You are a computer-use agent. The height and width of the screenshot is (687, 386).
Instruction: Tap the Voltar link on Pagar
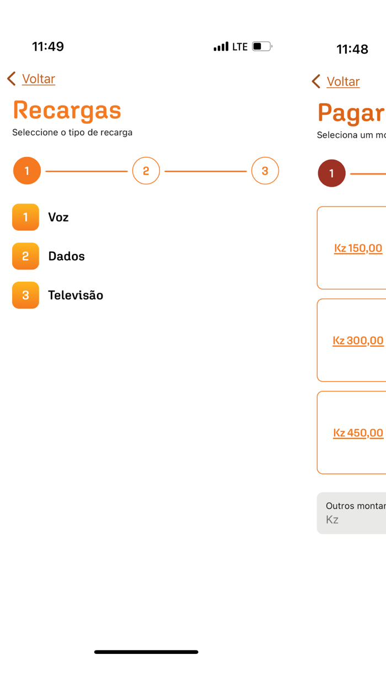coord(343,81)
